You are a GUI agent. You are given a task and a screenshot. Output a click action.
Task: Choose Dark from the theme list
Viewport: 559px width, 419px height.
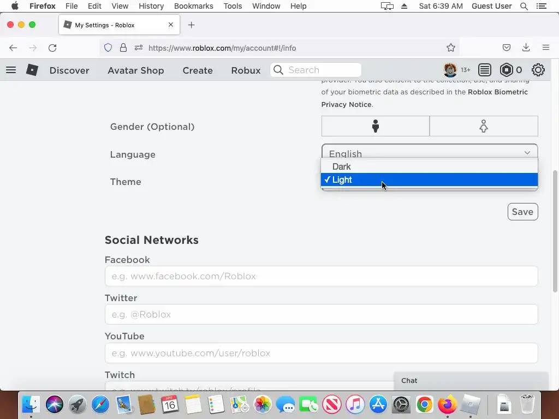click(429, 166)
